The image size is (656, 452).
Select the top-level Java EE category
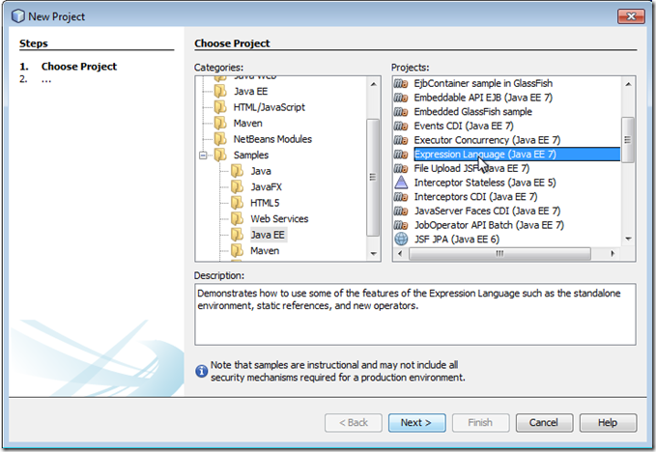point(250,91)
